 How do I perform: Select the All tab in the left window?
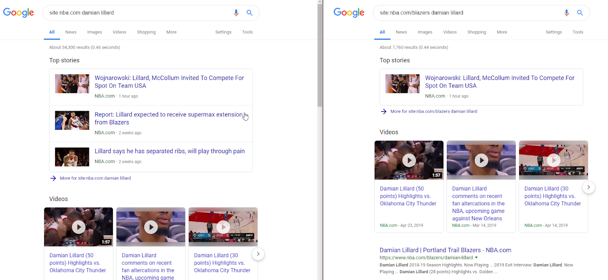click(52, 32)
